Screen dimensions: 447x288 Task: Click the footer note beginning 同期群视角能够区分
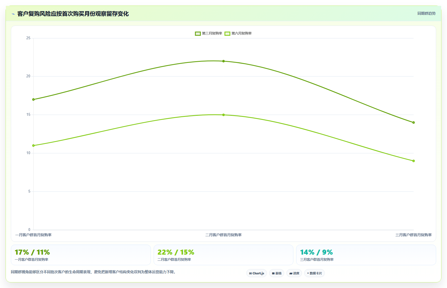[93, 272]
